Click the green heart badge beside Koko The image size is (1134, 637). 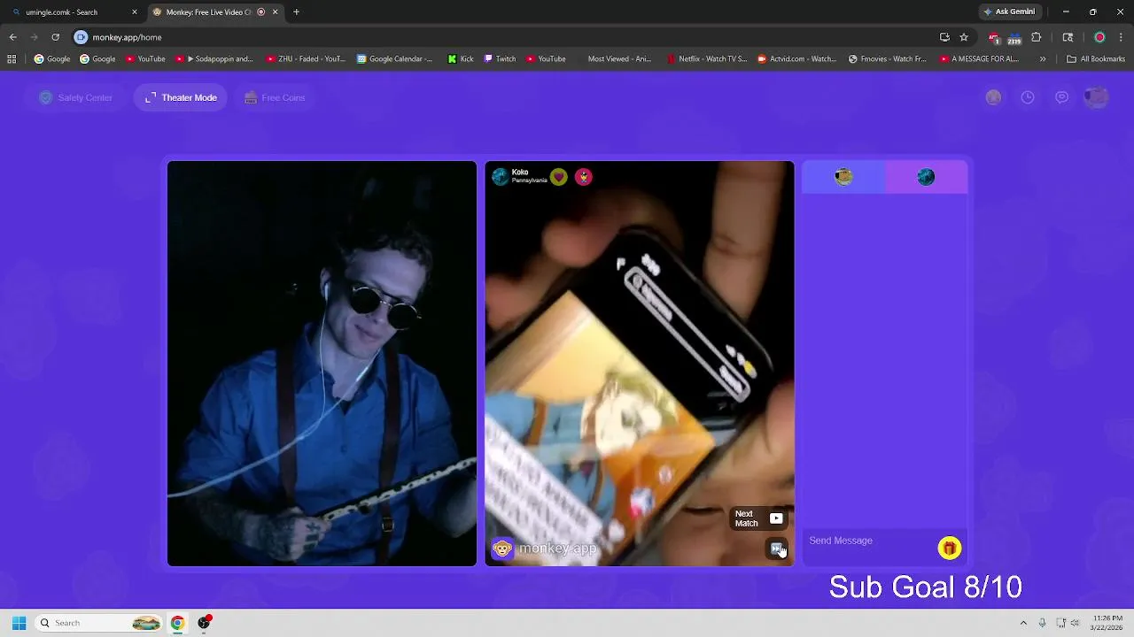(558, 177)
